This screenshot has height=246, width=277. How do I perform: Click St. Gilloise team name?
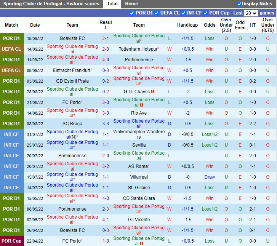[139, 187]
